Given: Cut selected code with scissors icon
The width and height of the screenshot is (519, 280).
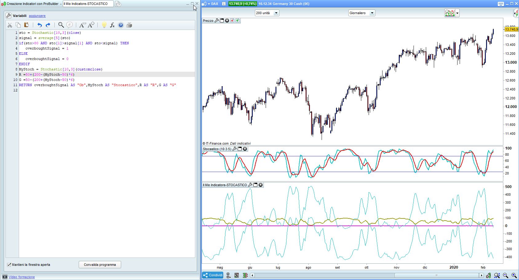Looking at the screenshot, I should pyautogui.click(x=10, y=25).
